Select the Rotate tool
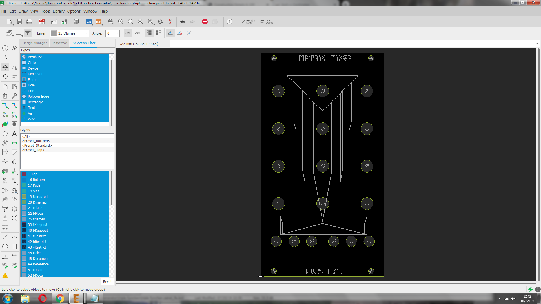Viewport: 541px width, 304px height. (x=5, y=77)
